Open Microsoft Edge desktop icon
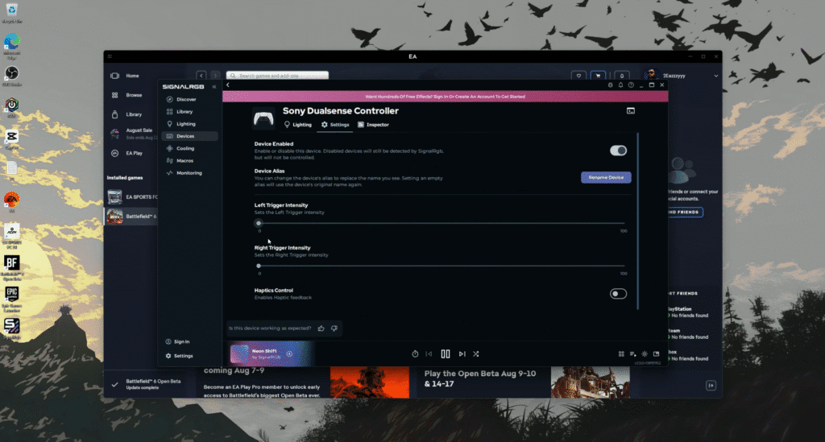 point(11,44)
